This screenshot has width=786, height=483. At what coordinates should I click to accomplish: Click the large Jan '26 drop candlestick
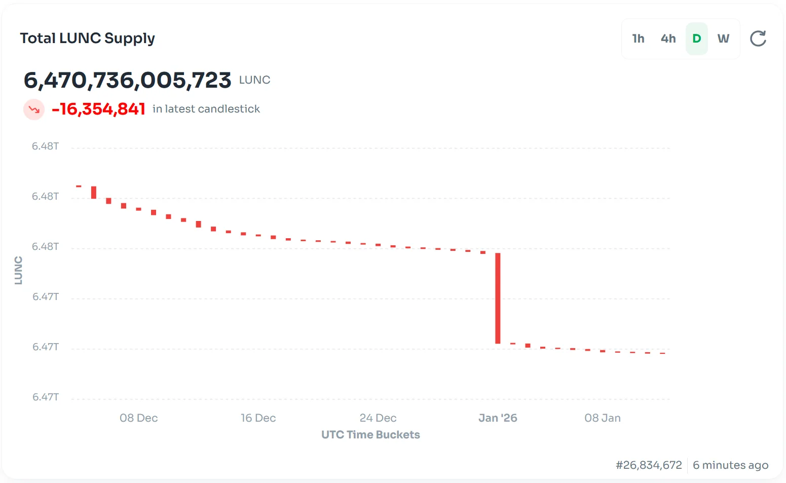(498, 298)
